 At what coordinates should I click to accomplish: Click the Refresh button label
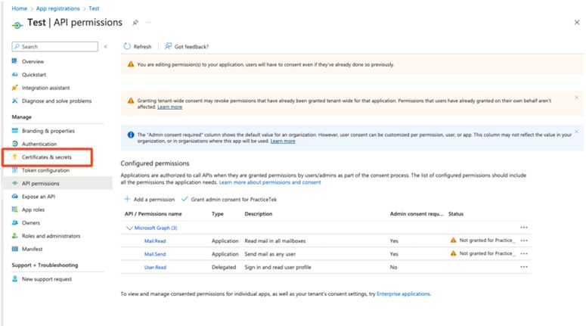click(142, 47)
